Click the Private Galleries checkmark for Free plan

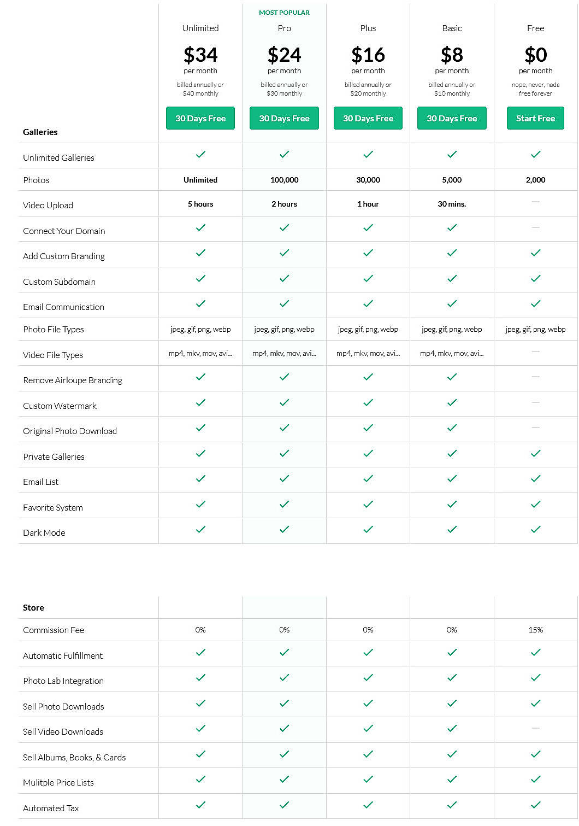click(535, 453)
